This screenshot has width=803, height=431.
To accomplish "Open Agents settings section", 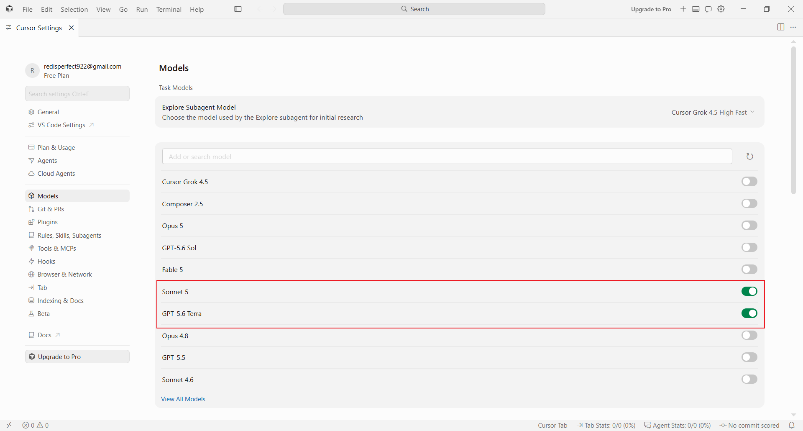I will [77, 161].
